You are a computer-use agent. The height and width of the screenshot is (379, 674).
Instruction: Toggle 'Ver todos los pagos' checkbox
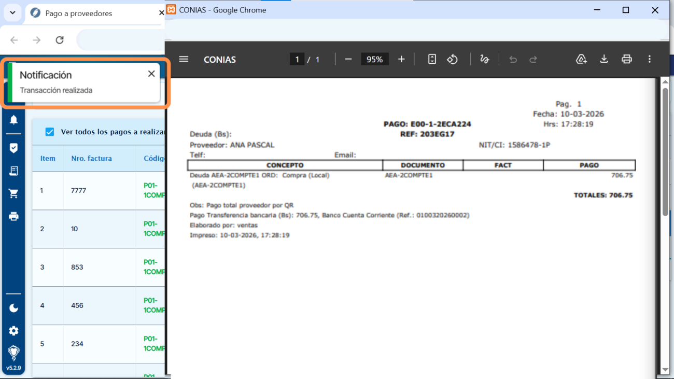point(50,132)
